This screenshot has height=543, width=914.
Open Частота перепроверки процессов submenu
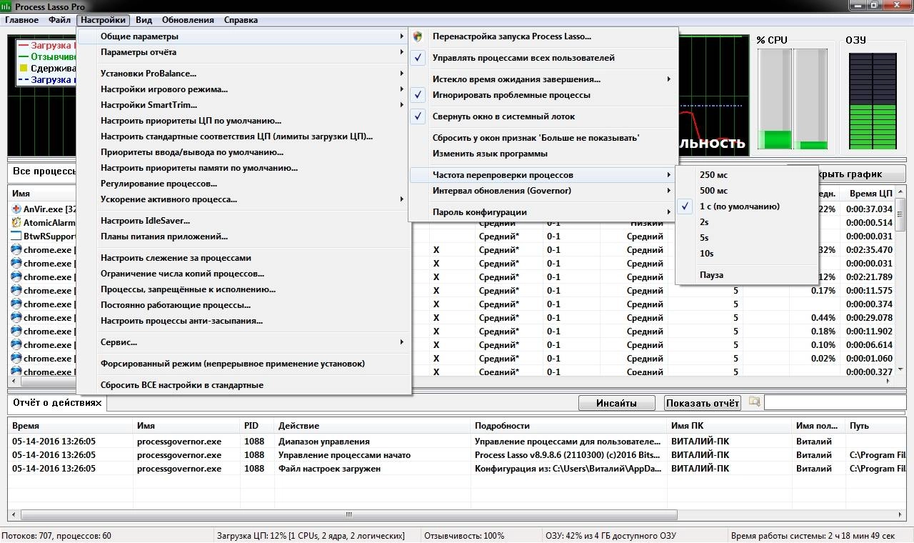coord(543,175)
